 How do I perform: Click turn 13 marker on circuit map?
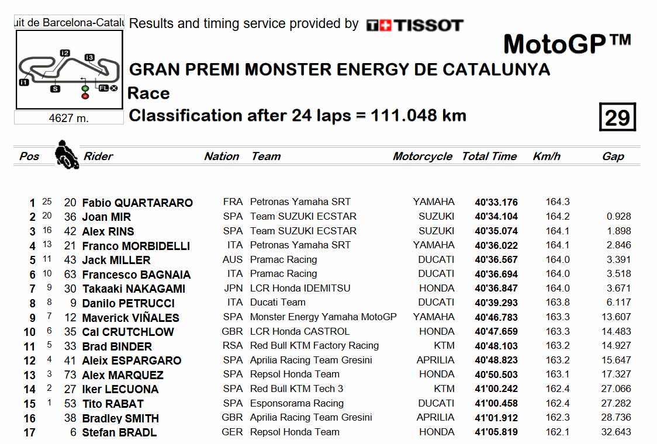pos(89,57)
